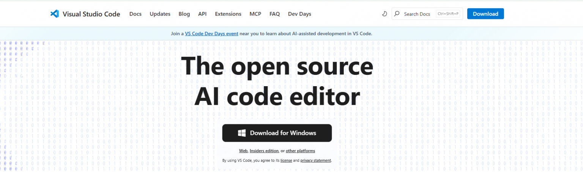Toggle dark theme with moon icon
The width and height of the screenshot is (583, 172).
(384, 14)
